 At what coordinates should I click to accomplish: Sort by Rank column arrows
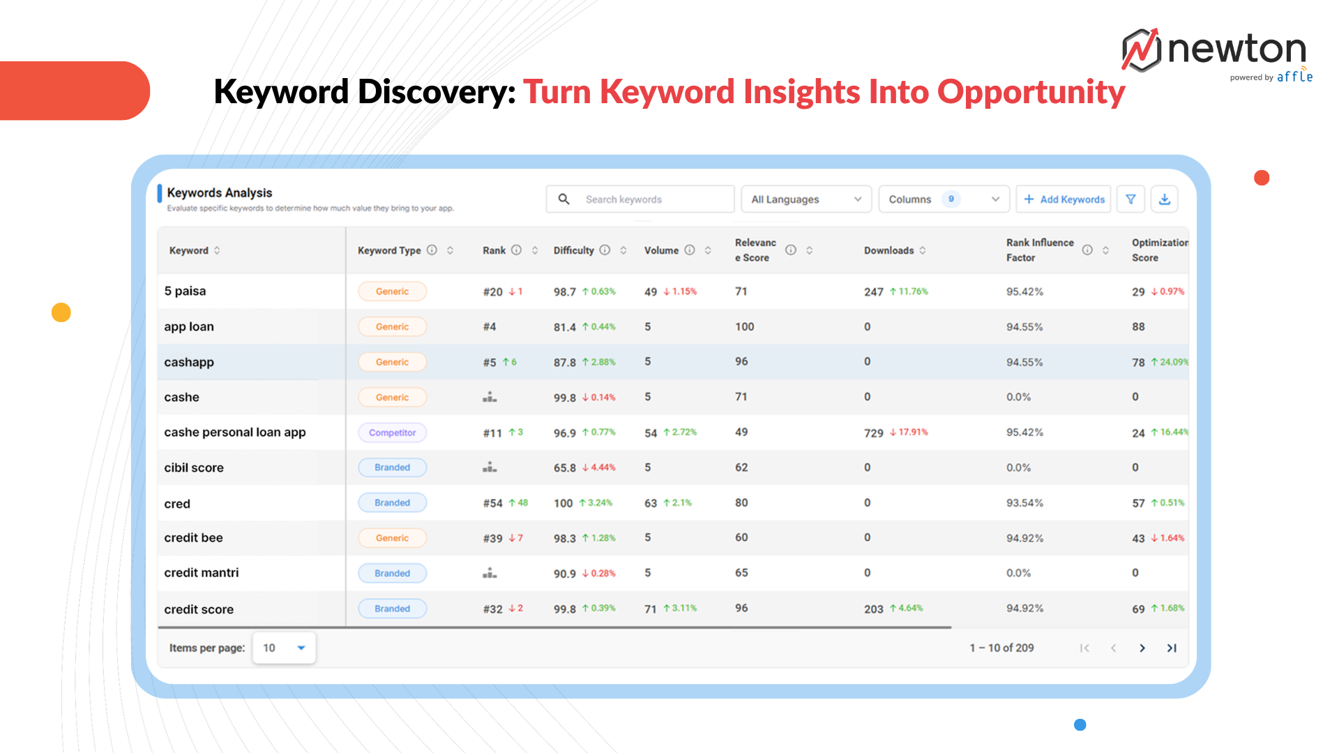[535, 250]
